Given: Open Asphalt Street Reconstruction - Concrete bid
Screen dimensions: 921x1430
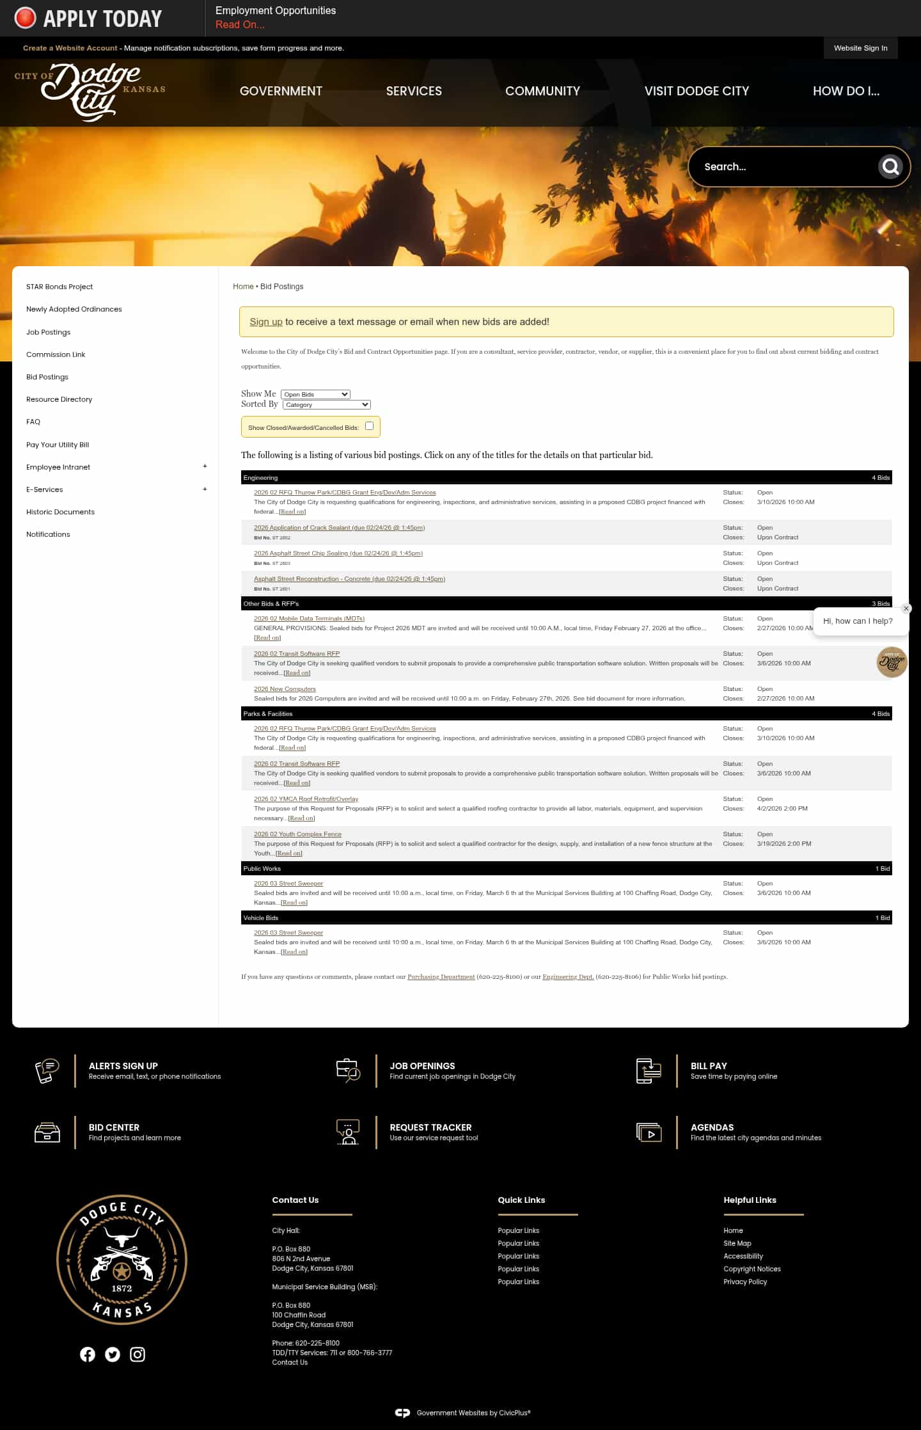Looking at the screenshot, I should pyautogui.click(x=349, y=579).
